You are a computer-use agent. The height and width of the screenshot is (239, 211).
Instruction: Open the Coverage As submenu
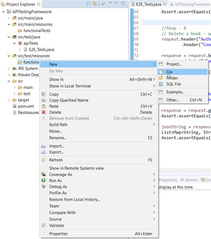[x=98, y=174]
